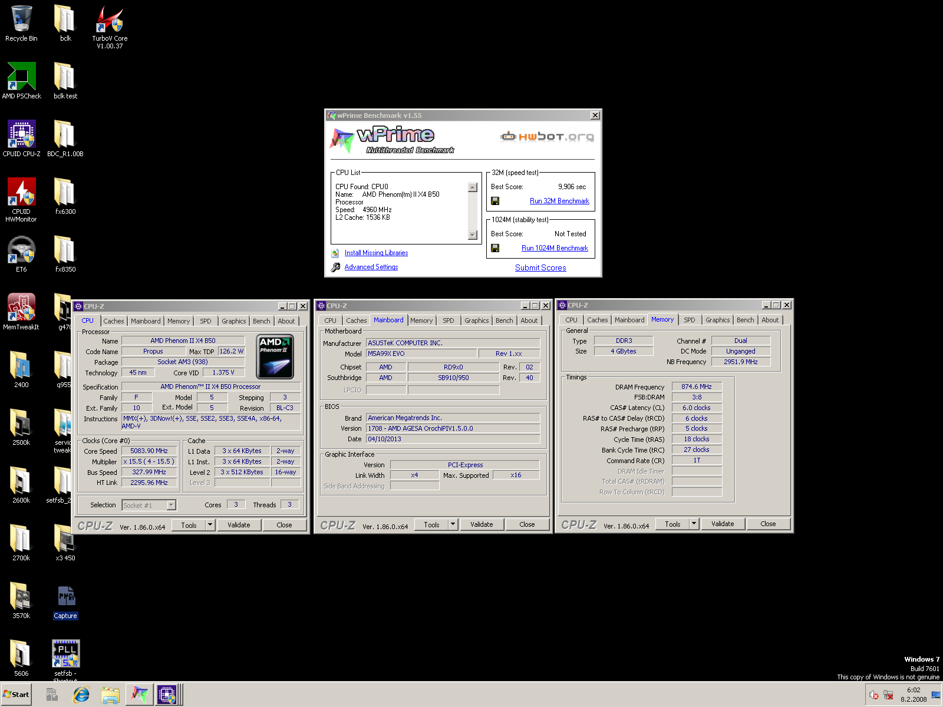Expand Tools dropdown arrow in CPU tab window
The width and height of the screenshot is (943, 707).
click(x=210, y=525)
